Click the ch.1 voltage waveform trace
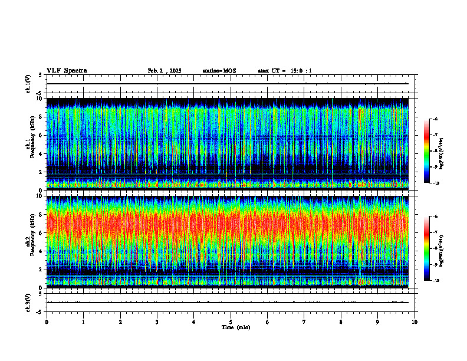467x361 pixels. 228,84
